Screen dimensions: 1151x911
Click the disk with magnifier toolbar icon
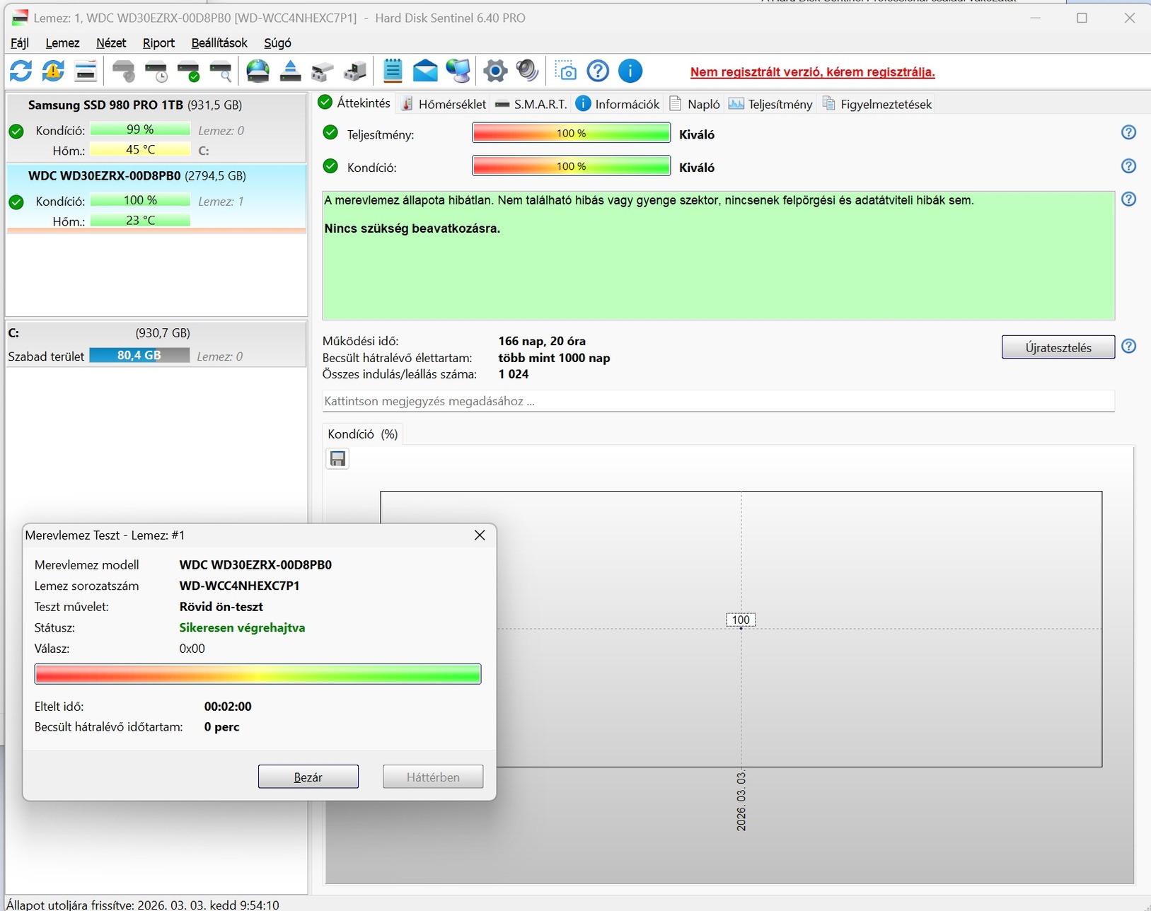click(x=221, y=71)
